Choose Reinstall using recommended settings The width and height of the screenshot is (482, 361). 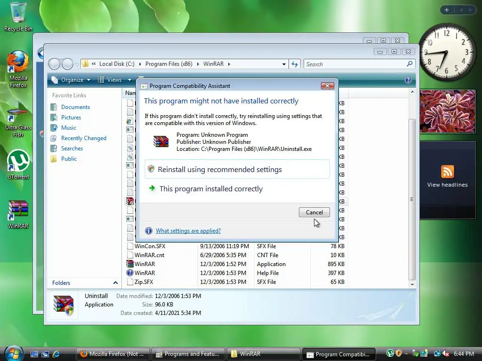(237, 169)
